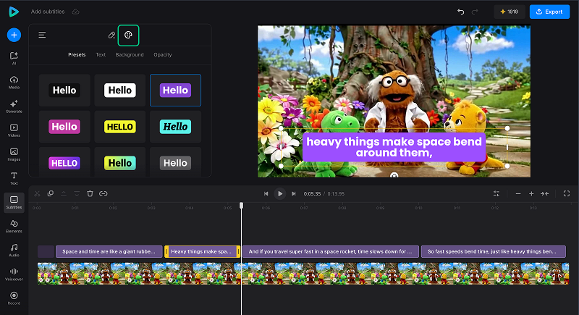Click the 0:05.35 current time display
Screen dimensions: 579x315
[x=312, y=194]
